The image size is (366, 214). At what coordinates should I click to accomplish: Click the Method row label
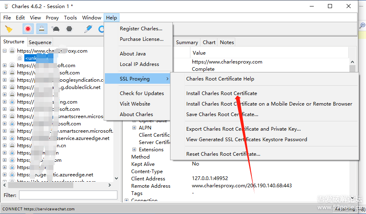(x=140, y=157)
